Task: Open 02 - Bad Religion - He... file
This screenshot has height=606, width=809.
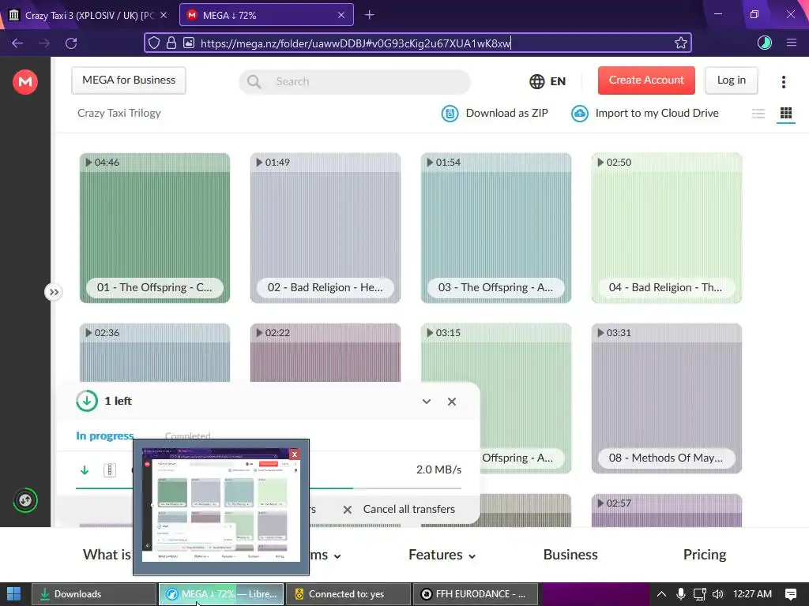Action: coord(325,228)
